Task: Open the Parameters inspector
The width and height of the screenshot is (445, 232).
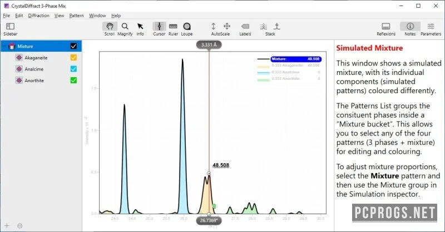Action: 431,29
